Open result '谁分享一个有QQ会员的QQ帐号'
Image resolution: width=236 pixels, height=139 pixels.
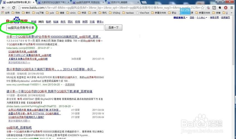pos(49,91)
